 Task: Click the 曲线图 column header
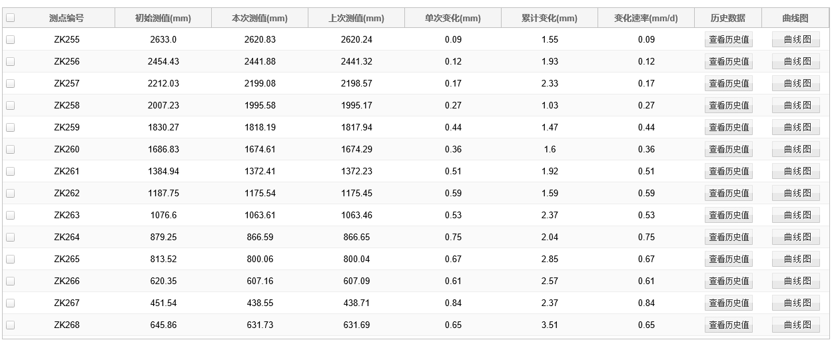tap(795, 18)
